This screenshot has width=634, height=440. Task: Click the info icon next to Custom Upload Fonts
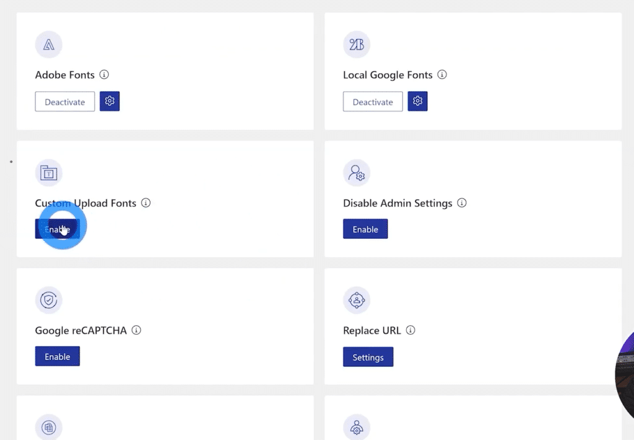[x=145, y=203]
